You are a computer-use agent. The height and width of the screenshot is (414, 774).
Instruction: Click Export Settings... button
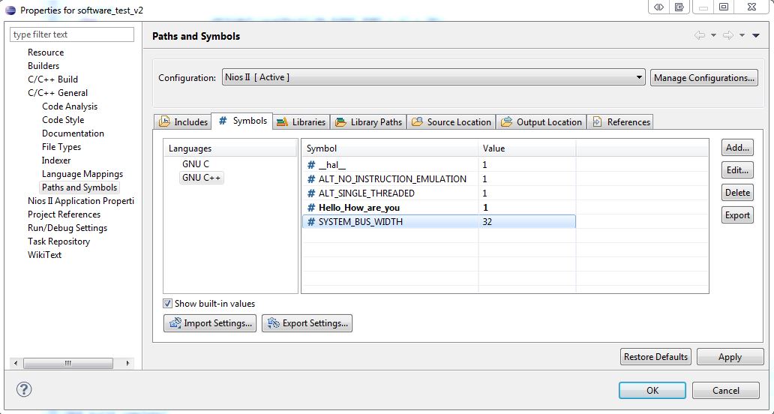tap(307, 323)
